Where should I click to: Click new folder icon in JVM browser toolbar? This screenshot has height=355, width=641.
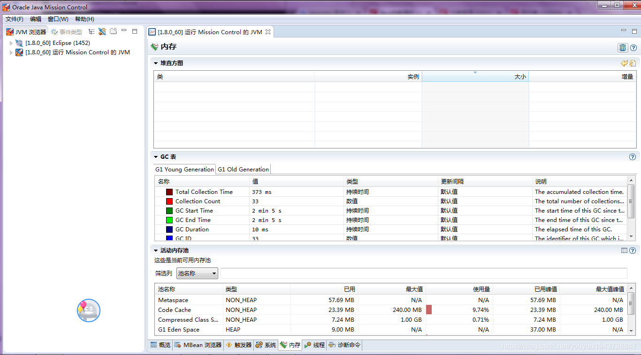coord(113,31)
